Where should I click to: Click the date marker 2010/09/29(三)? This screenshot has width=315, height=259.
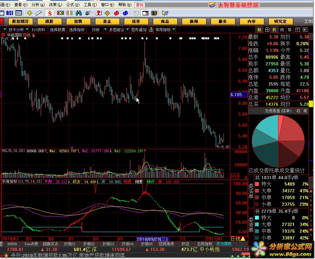point(152,239)
